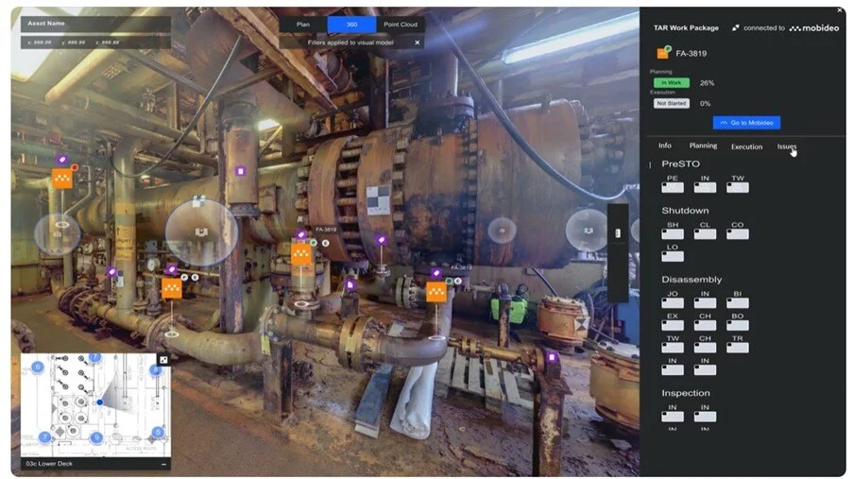The width and height of the screenshot is (853, 479).
Task: Collapse the PreSTO section header
Action: [680, 164]
